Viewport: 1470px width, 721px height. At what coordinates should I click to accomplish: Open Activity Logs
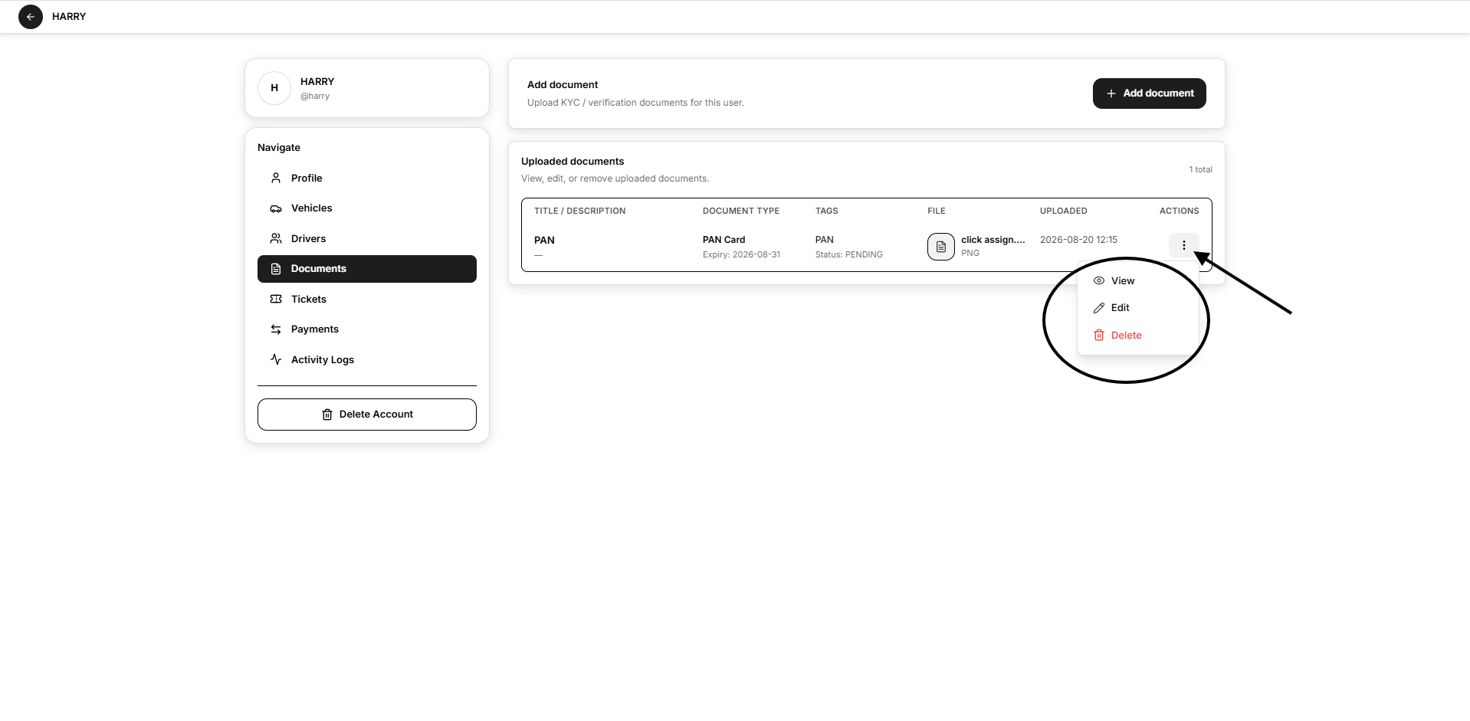(x=367, y=359)
